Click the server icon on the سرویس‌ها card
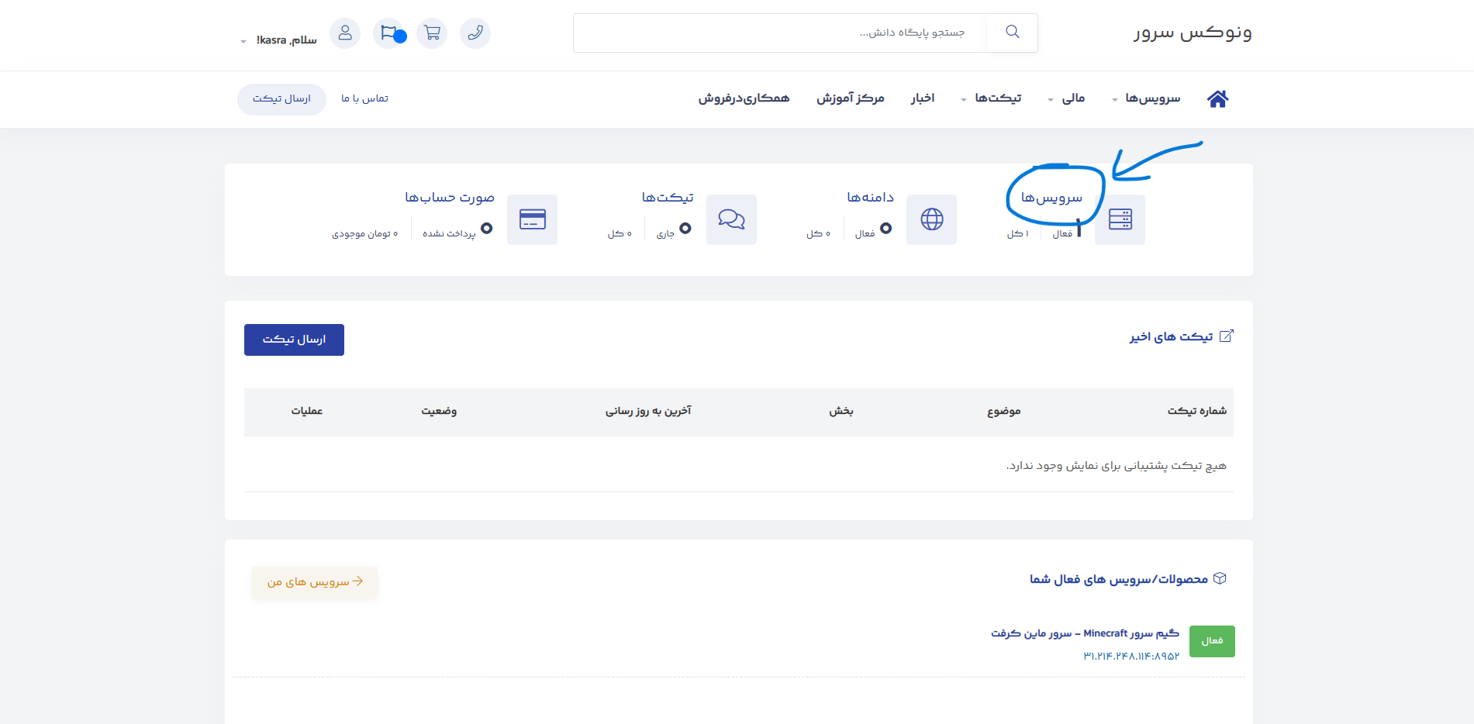 (x=1120, y=219)
